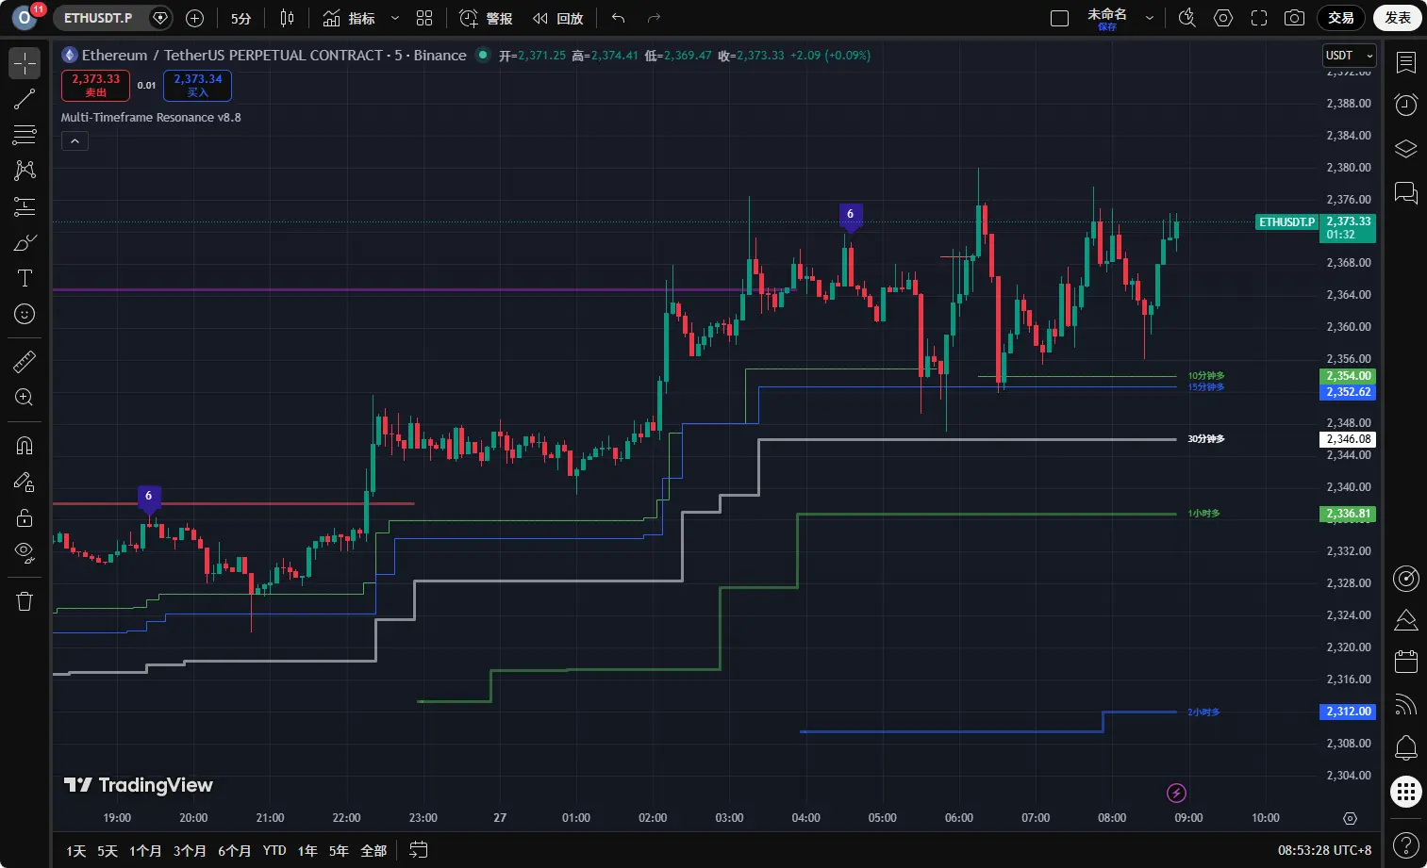Open the object tree layers panel
Screen dimensions: 1427x868
pyautogui.click(x=1406, y=149)
